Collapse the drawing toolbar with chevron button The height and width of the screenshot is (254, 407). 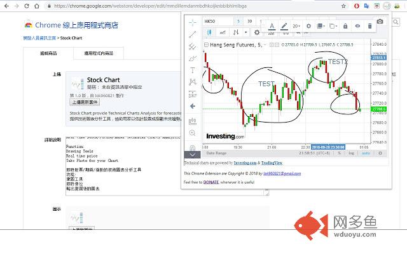click(192, 155)
